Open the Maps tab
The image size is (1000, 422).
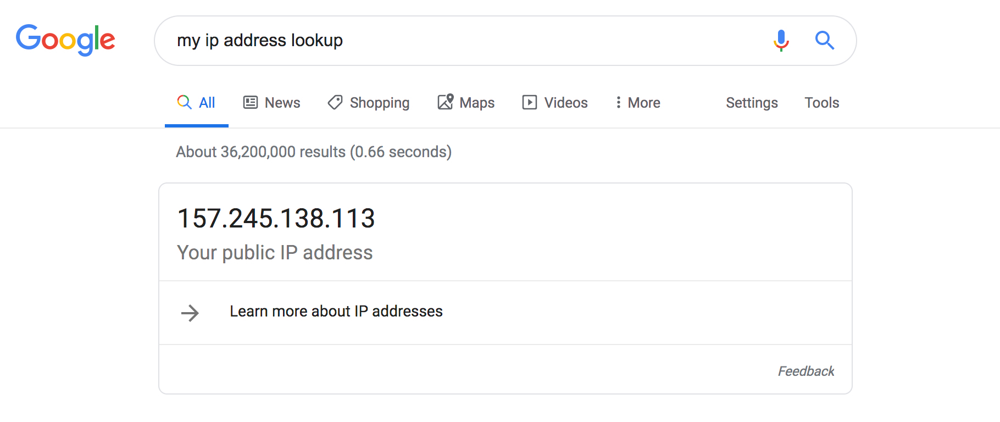pos(477,103)
